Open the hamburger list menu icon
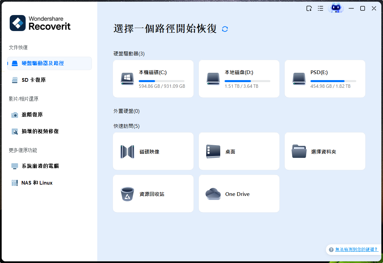 (x=321, y=9)
